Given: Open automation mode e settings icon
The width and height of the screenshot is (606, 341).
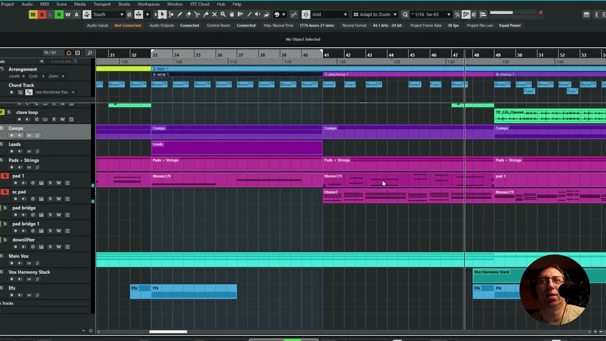Looking at the screenshot, I should coord(129,14).
